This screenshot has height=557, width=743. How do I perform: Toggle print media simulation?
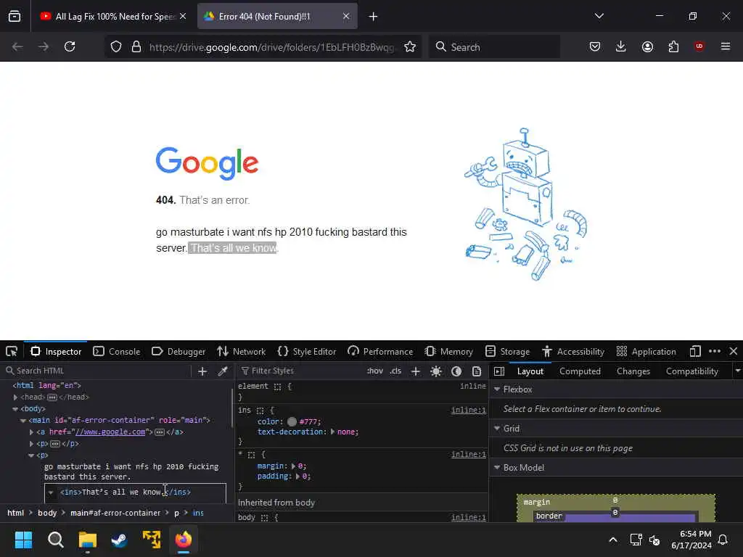[x=477, y=371]
